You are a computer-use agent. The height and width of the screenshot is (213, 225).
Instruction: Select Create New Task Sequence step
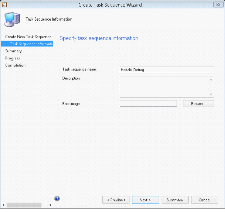click(28, 37)
